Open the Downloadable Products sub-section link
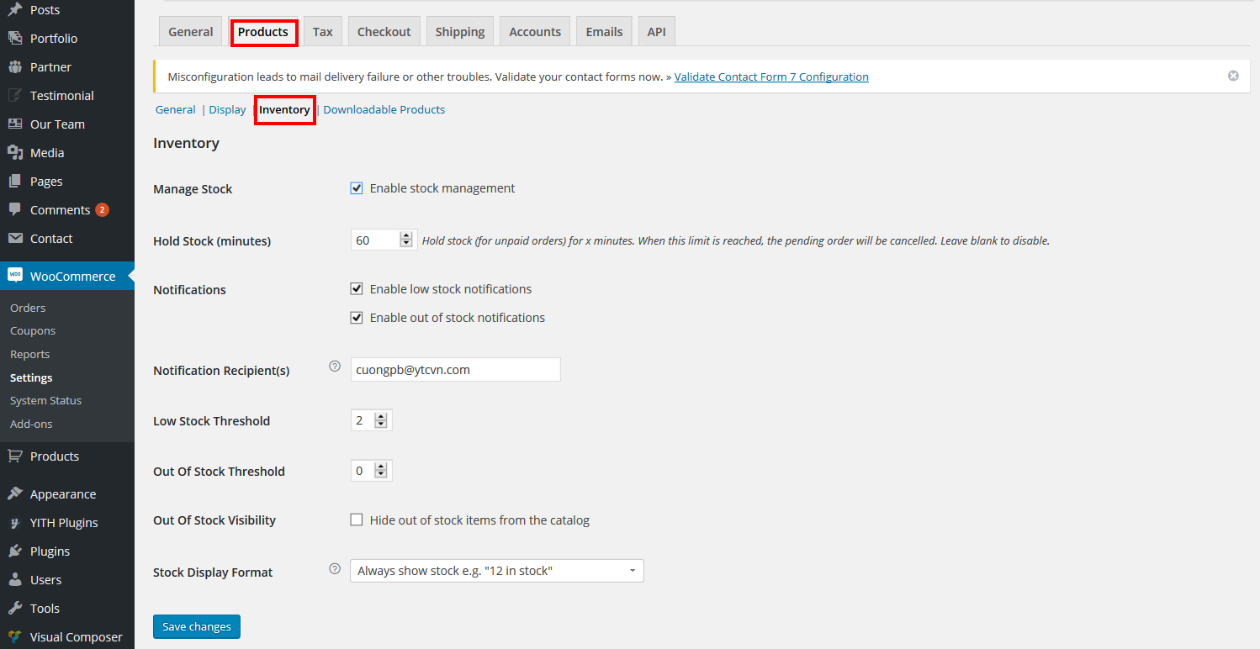The image size is (1260, 649). 384,109
